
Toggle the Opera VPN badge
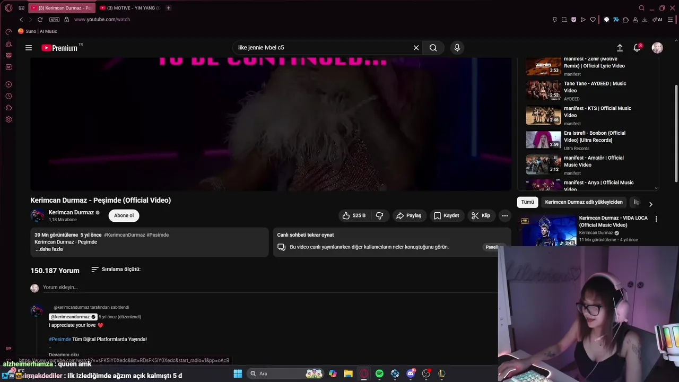54,20
